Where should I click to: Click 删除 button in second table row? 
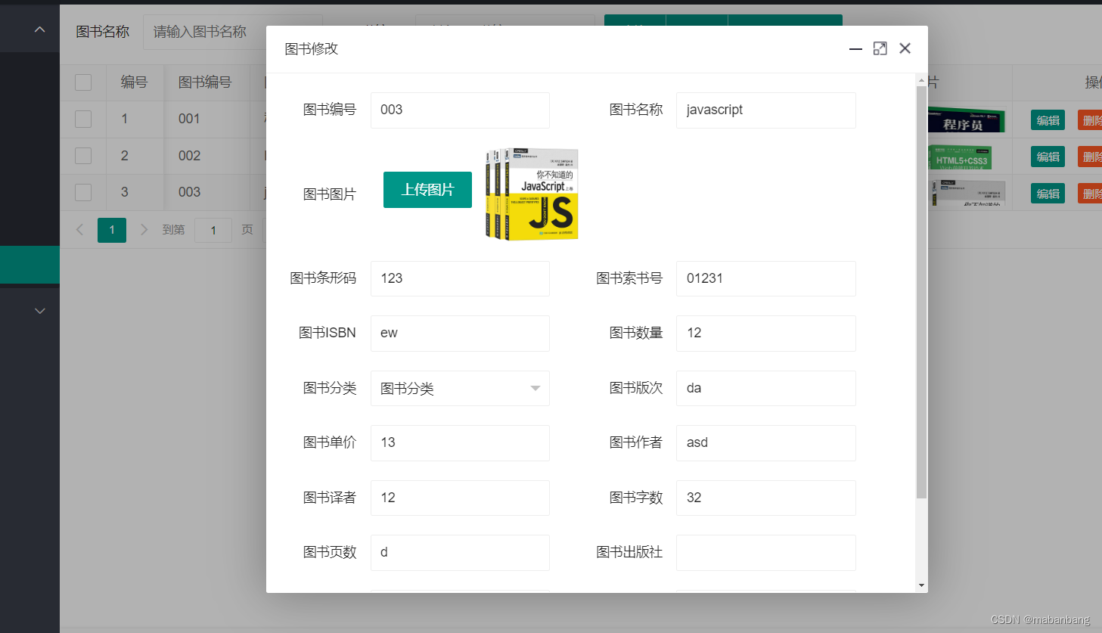(x=1090, y=157)
